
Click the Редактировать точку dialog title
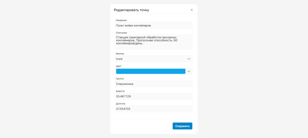131,10
